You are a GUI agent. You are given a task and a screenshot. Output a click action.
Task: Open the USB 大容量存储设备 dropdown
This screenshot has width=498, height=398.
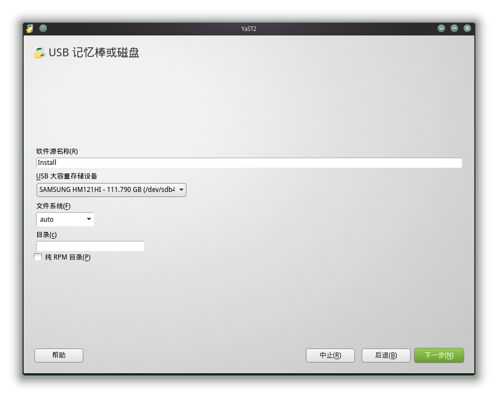pos(112,190)
